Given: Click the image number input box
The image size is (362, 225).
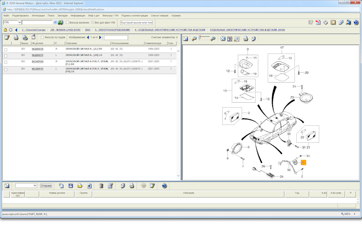Looking at the screenshot, I should [116, 37].
